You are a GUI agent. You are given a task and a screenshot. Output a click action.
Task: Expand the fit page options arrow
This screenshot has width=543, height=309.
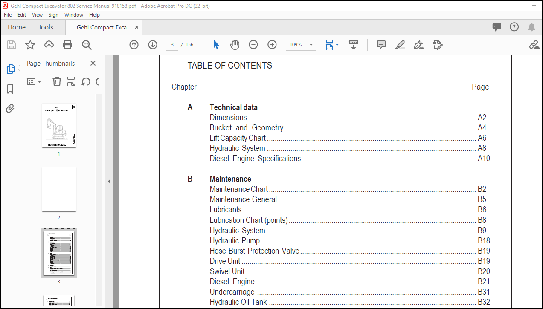[337, 45]
